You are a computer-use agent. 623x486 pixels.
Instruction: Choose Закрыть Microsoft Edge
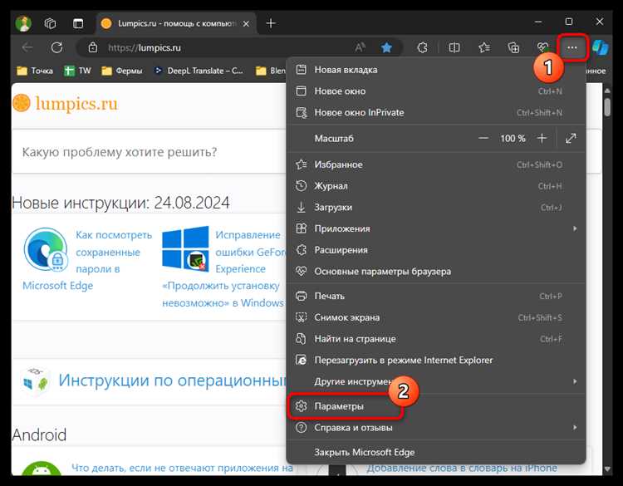tap(436, 452)
